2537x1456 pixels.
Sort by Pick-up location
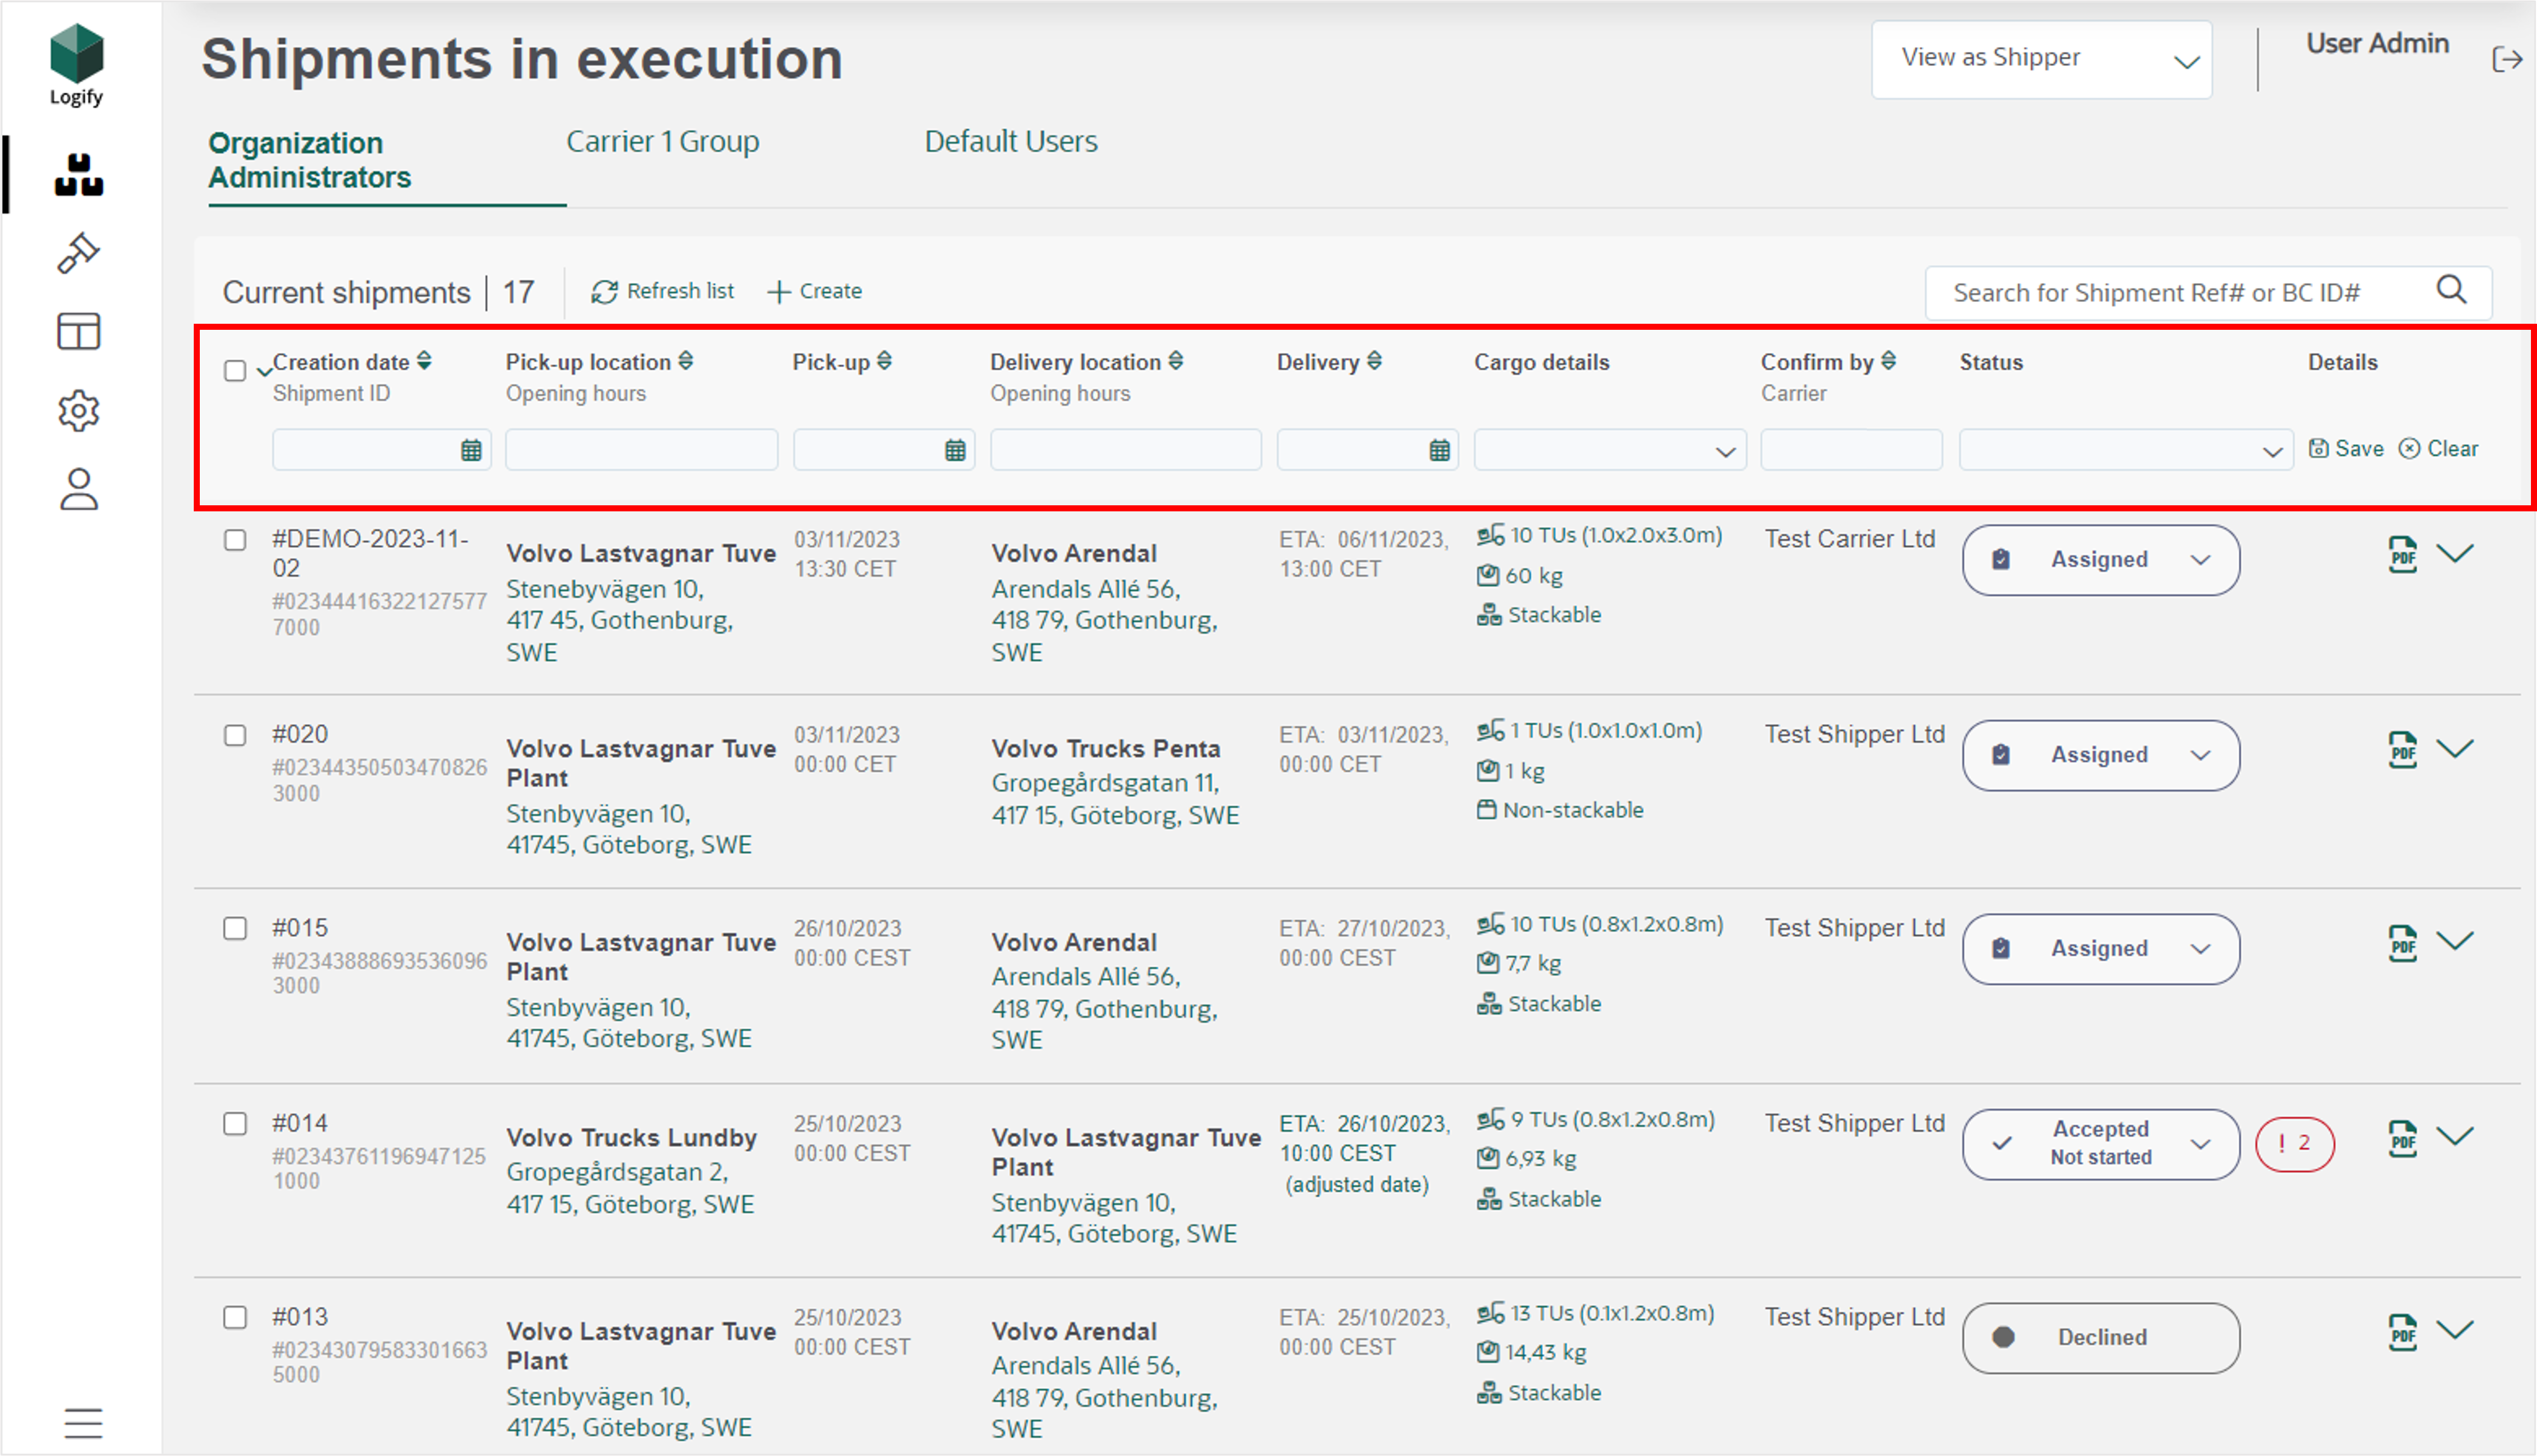coord(685,361)
